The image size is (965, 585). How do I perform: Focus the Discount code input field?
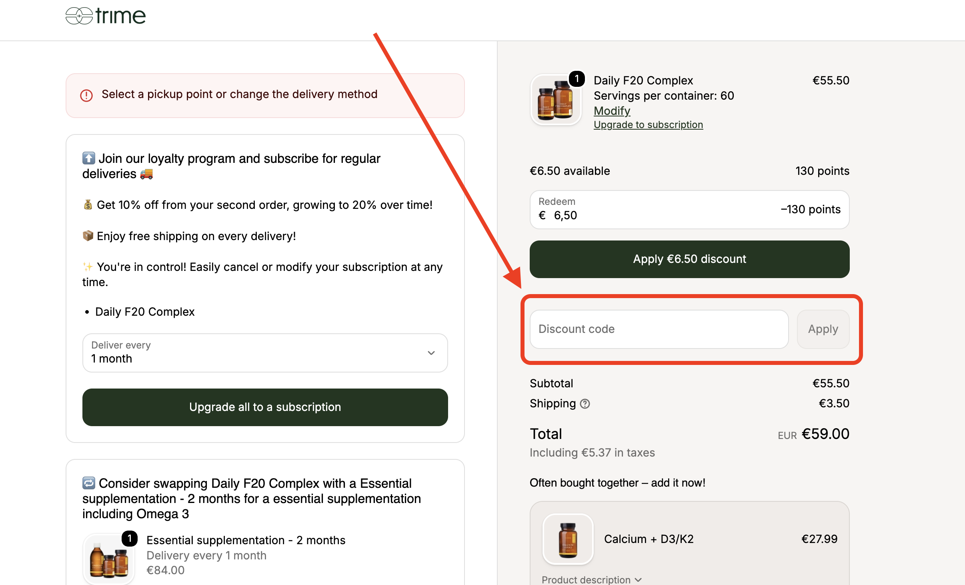pyautogui.click(x=659, y=329)
